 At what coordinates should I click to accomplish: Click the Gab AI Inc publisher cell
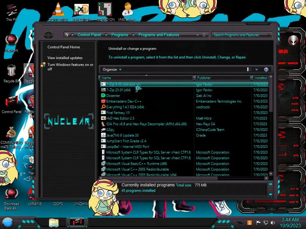(x=204, y=96)
